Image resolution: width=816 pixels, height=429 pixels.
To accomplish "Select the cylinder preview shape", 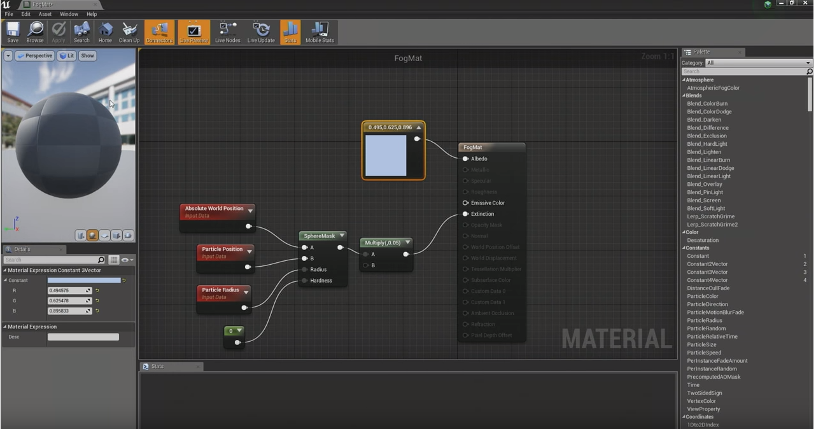I will click(81, 236).
